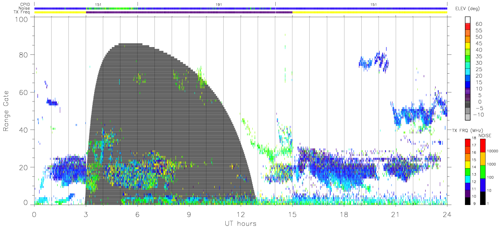Click the '15' UT hours axis tick
The image size is (503, 232).
point(292,214)
